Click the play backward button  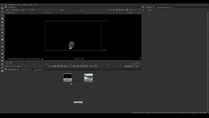(65, 66)
